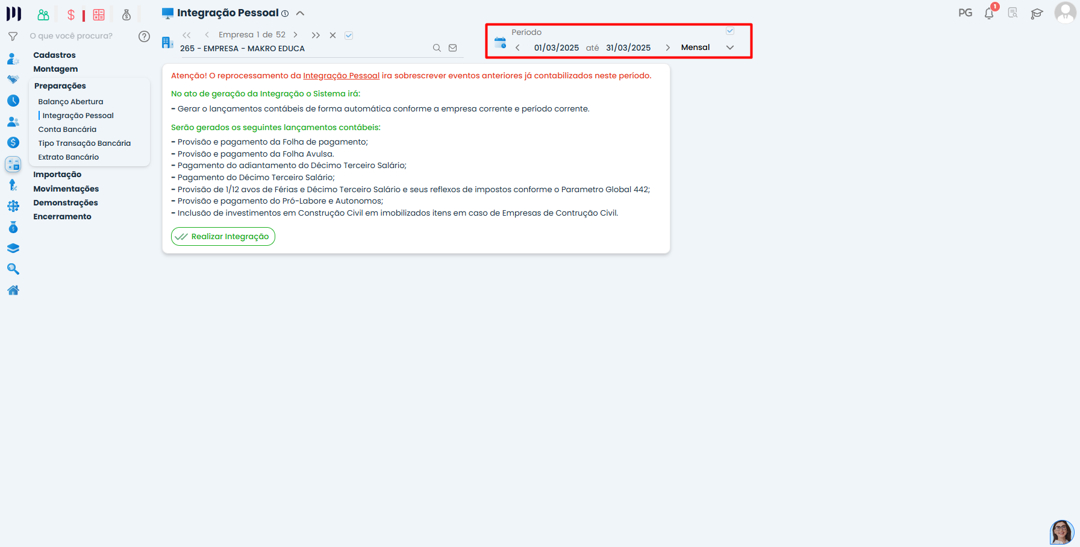Click the Realizar Integração button
Image resolution: width=1080 pixels, height=547 pixels.
[223, 236]
